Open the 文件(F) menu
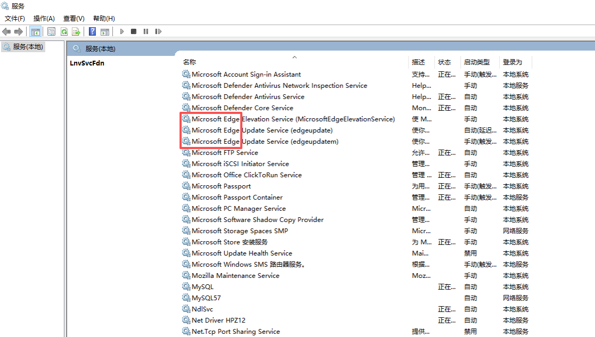The height and width of the screenshot is (337, 595). [15, 18]
